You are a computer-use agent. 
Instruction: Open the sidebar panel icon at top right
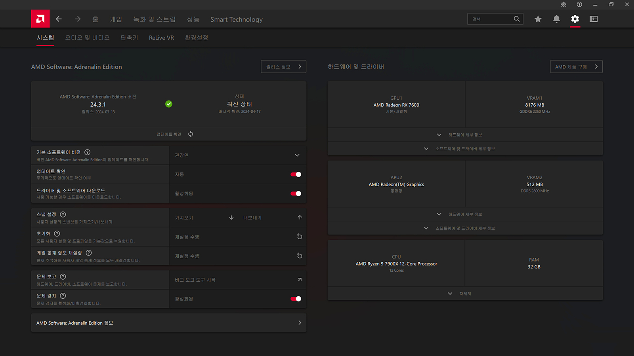click(x=594, y=19)
